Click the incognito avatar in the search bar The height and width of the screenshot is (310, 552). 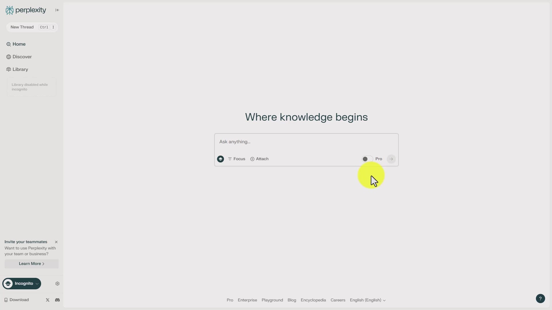point(220,159)
